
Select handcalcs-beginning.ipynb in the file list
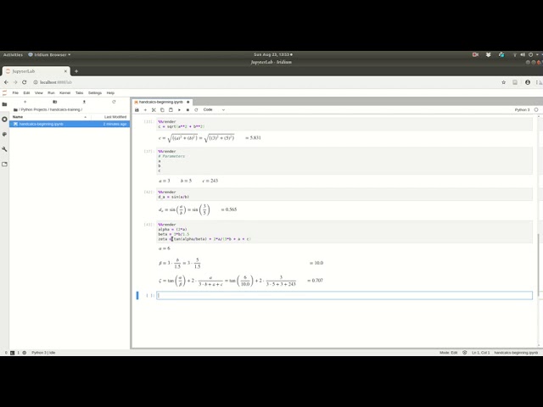(70, 124)
